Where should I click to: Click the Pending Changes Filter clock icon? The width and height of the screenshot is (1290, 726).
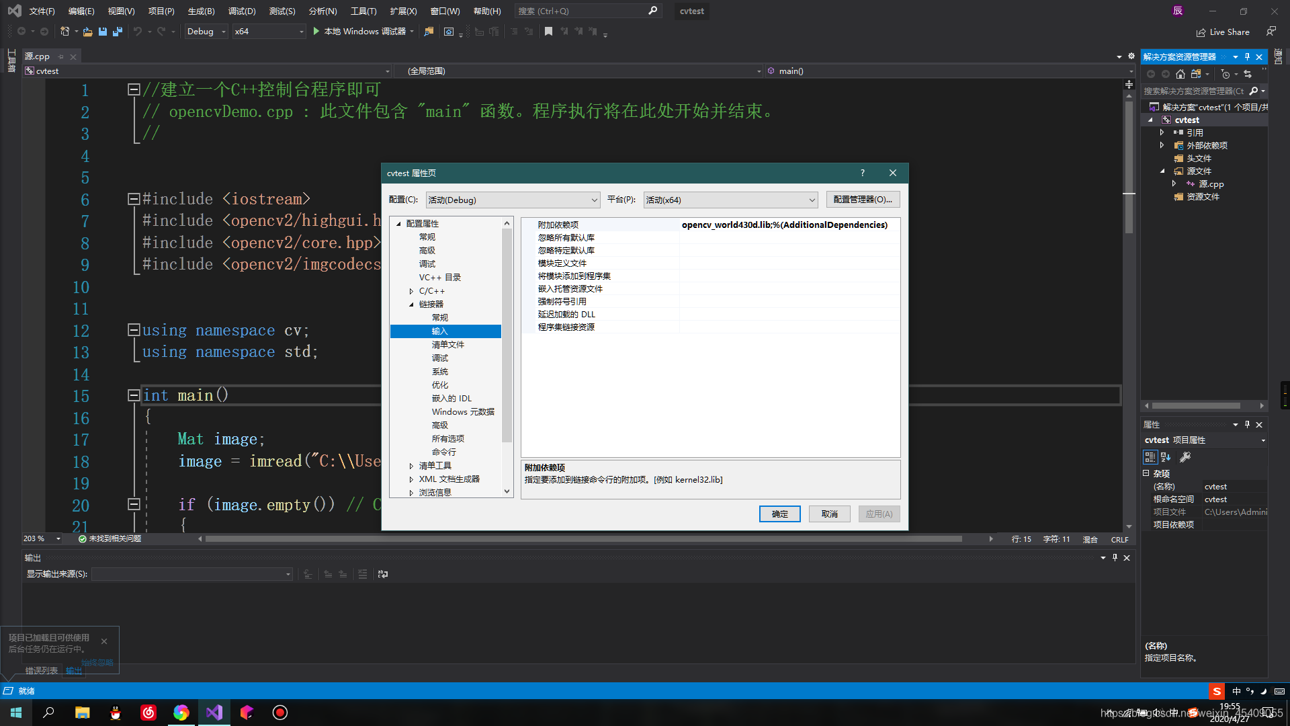point(1225,74)
